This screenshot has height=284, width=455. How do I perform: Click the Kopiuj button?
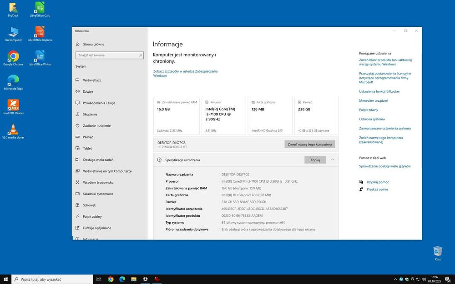[x=315, y=159]
